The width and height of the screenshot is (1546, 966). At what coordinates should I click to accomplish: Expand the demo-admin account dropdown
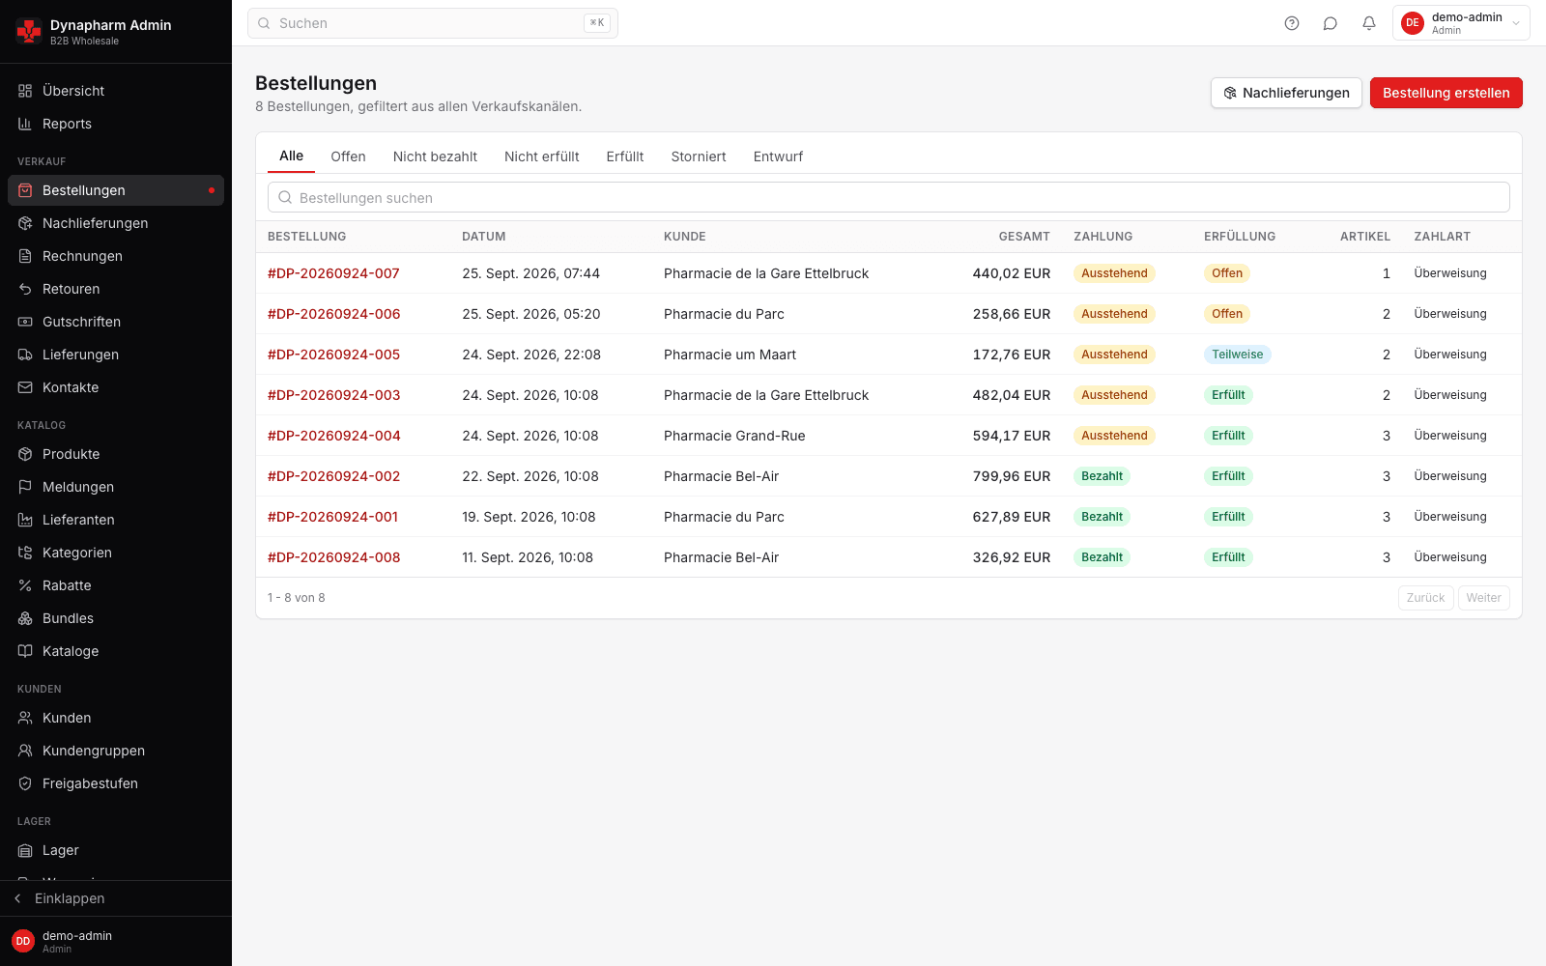point(1461,23)
